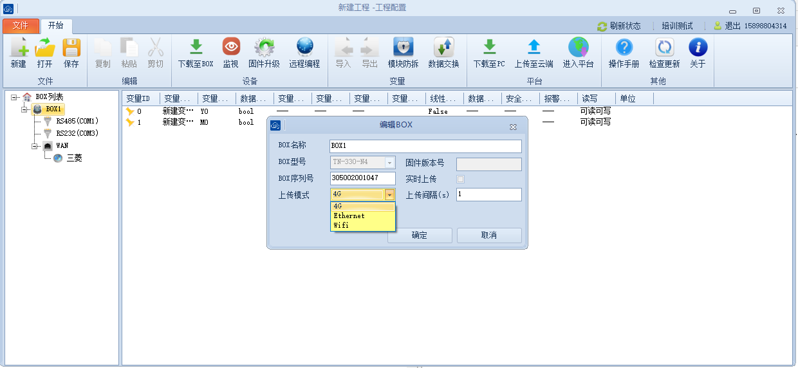798x368 pixels.
Task: Cancel dialog with 取消 button
Action: click(x=489, y=235)
